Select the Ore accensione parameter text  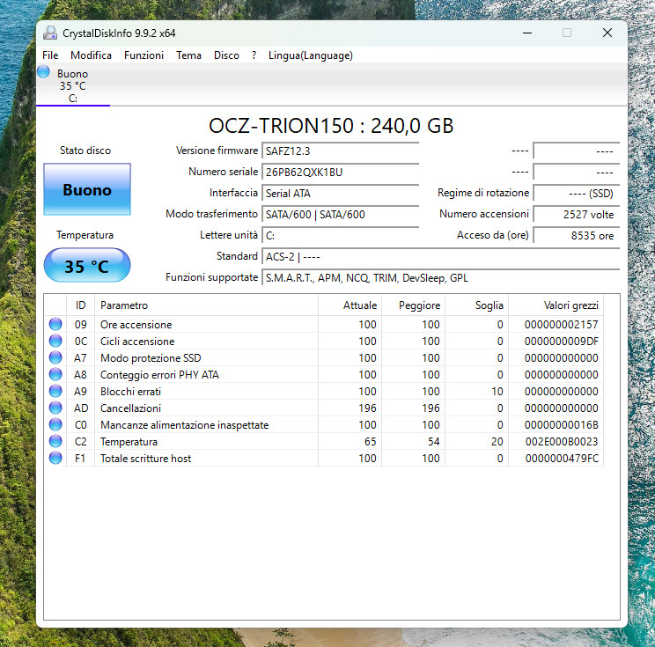point(136,325)
